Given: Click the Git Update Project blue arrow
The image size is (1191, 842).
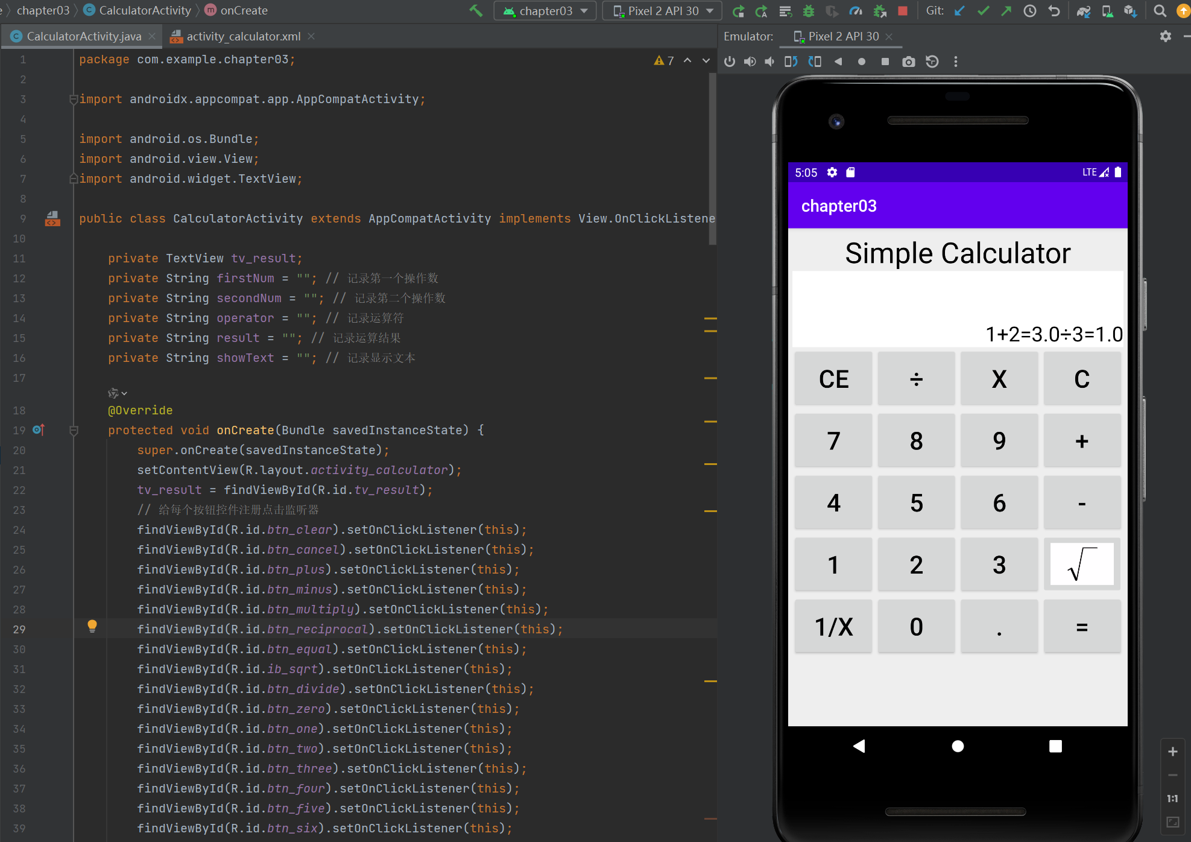Looking at the screenshot, I should [x=959, y=11].
